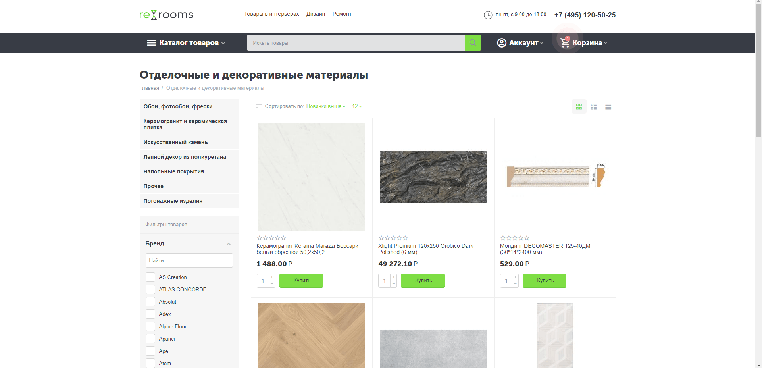
Task: Open the Новинки выше sort dropdown
Action: coord(326,106)
